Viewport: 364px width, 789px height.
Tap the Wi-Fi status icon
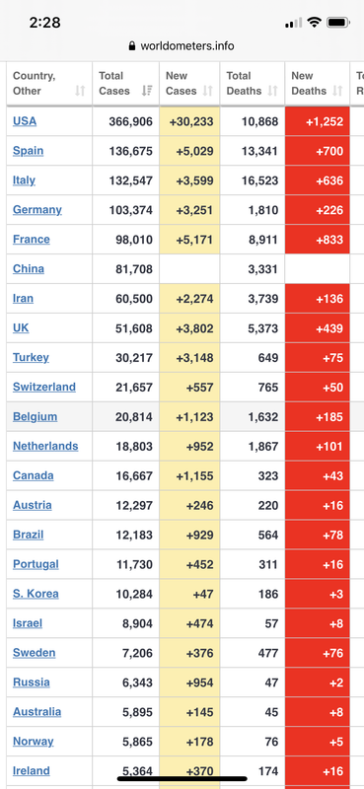(315, 22)
